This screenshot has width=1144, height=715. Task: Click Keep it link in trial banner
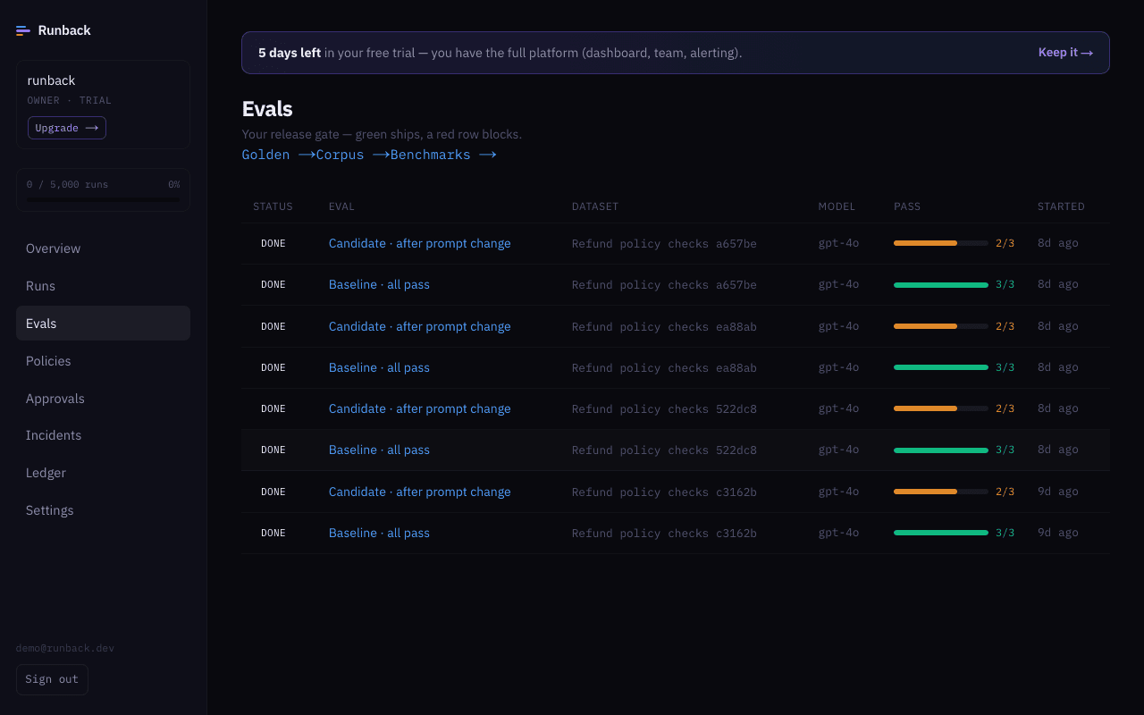(1065, 53)
